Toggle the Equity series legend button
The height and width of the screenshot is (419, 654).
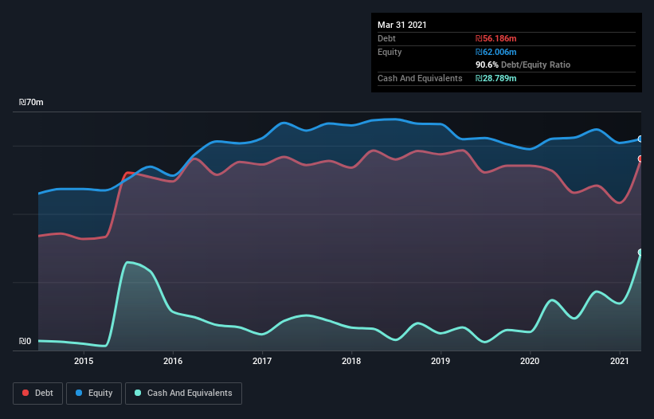coord(94,394)
